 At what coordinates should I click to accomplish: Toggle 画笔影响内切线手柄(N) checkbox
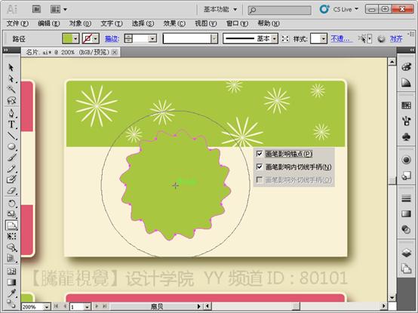pyautogui.click(x=259, y=167)
